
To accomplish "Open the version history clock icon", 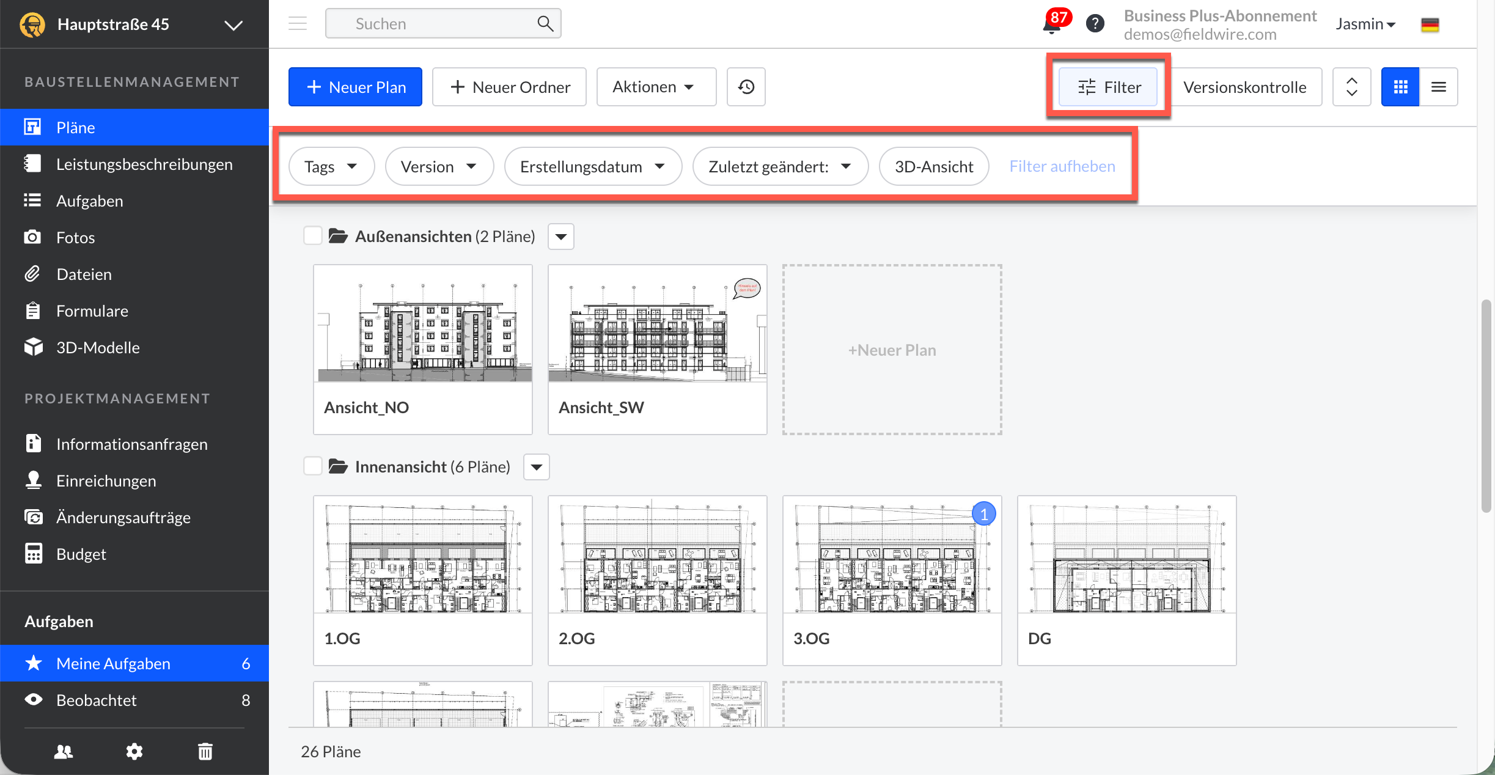I will 746,87.
